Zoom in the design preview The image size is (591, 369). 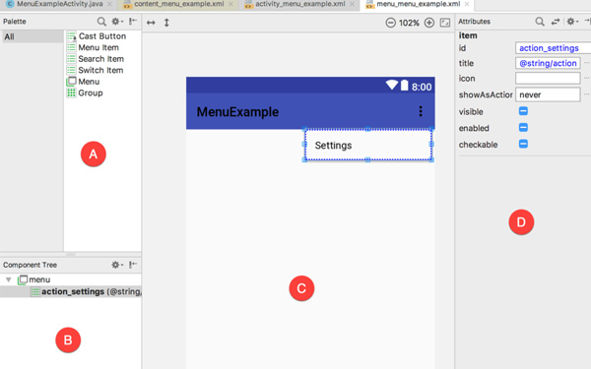(x=429, y=23)
